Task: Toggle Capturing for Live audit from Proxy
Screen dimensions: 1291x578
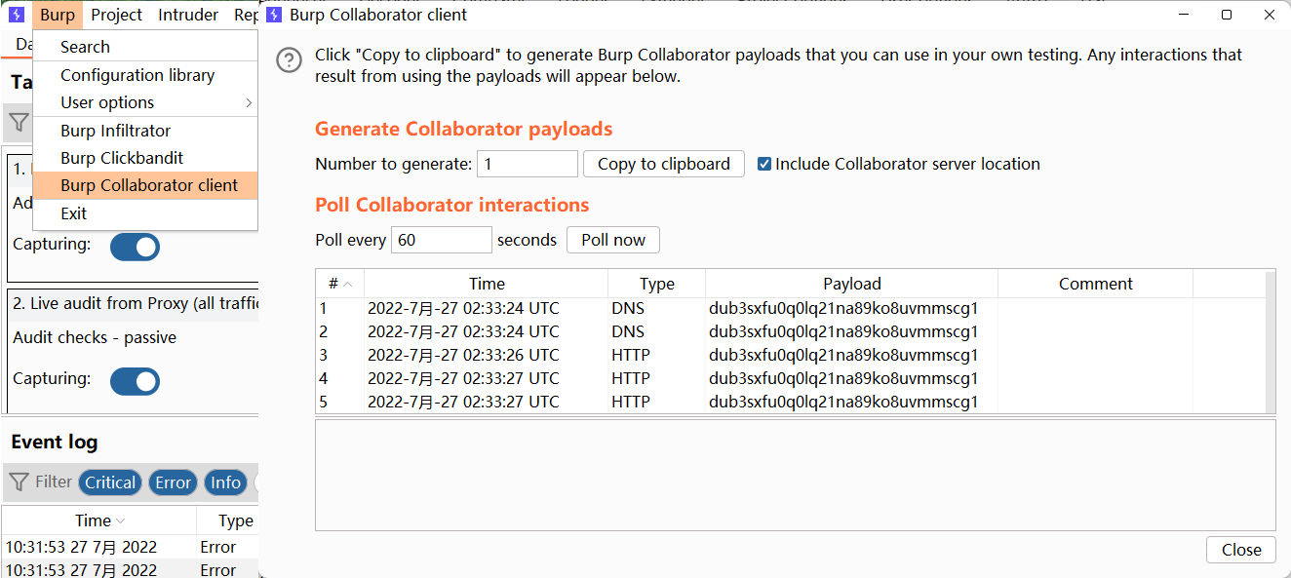Action: (x=135, y=381)
